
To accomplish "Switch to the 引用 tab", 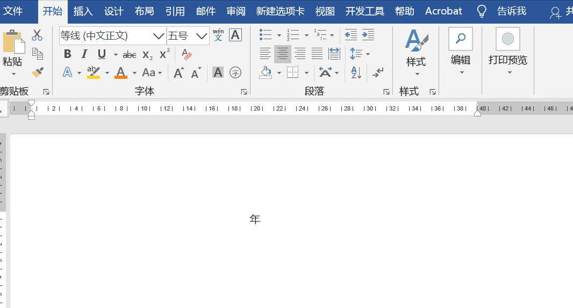I will (x=175, y=11).
